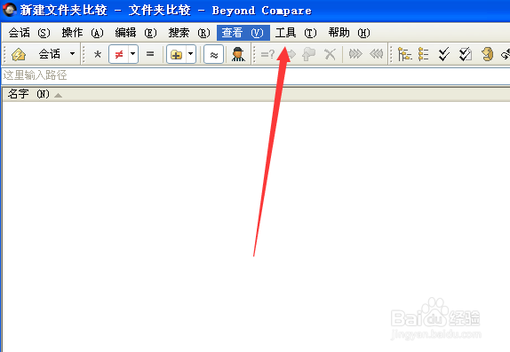Viewport: 510px width, 352px height.
Task: Open the 帮助 (H) menu
Action: click(349, 33)
